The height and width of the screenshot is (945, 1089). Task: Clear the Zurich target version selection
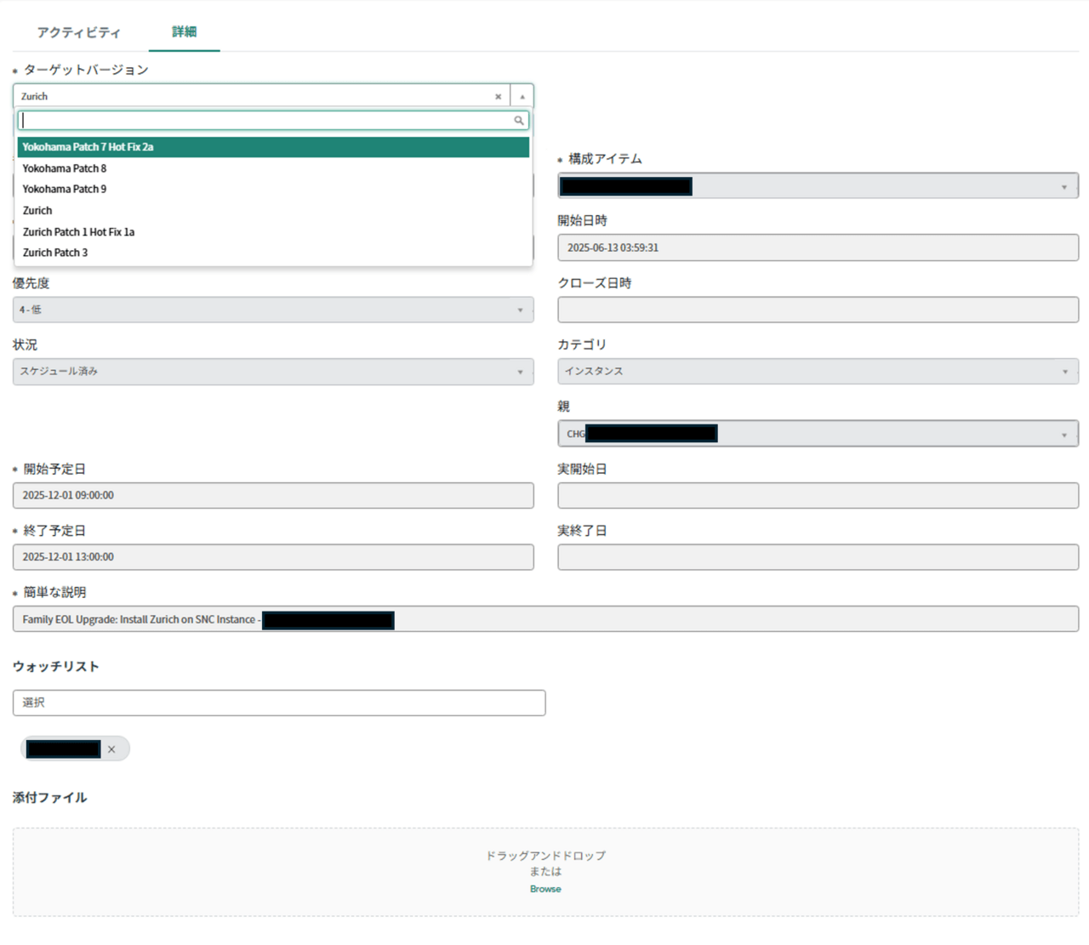click(498, 97)
